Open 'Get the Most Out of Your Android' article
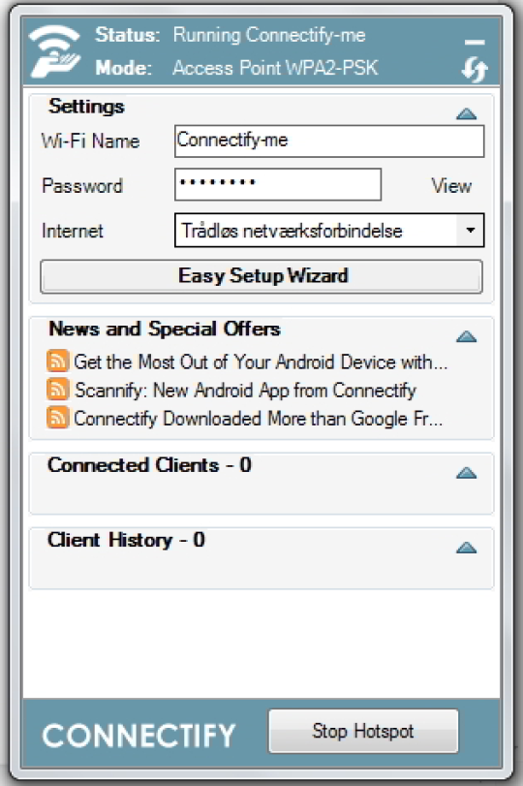Image resolution: width=523 pixels, height=786 pixels. tap(261, 362)
